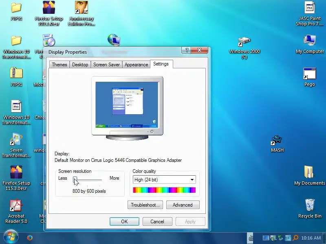Launch Acrobat Reader 5.0 shortcut
The width and height of the screenshot is (326, 244).
coord(16,205)
